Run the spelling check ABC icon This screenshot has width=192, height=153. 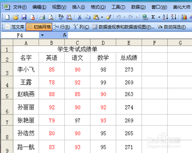pos(61,17)
